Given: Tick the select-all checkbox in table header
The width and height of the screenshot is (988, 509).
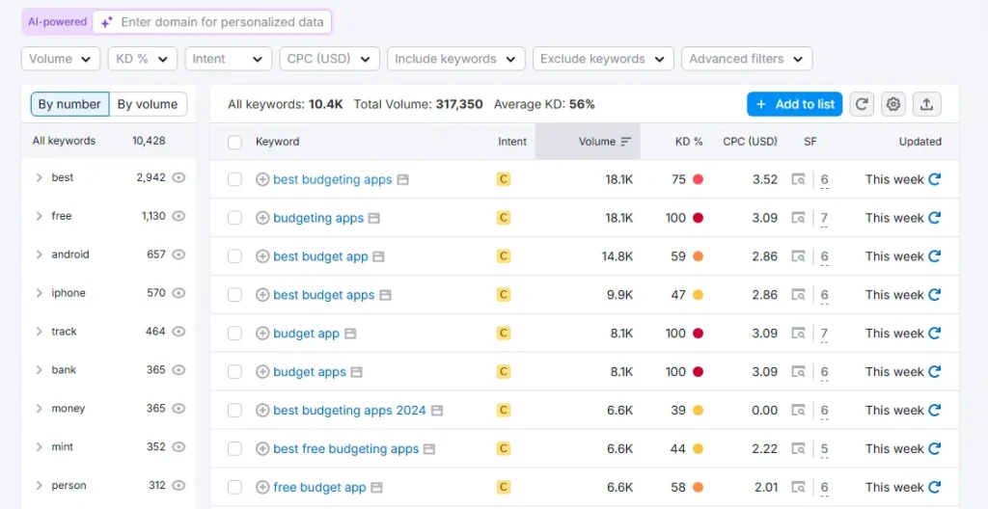Looking at the screenshot, I should point(234,142).
